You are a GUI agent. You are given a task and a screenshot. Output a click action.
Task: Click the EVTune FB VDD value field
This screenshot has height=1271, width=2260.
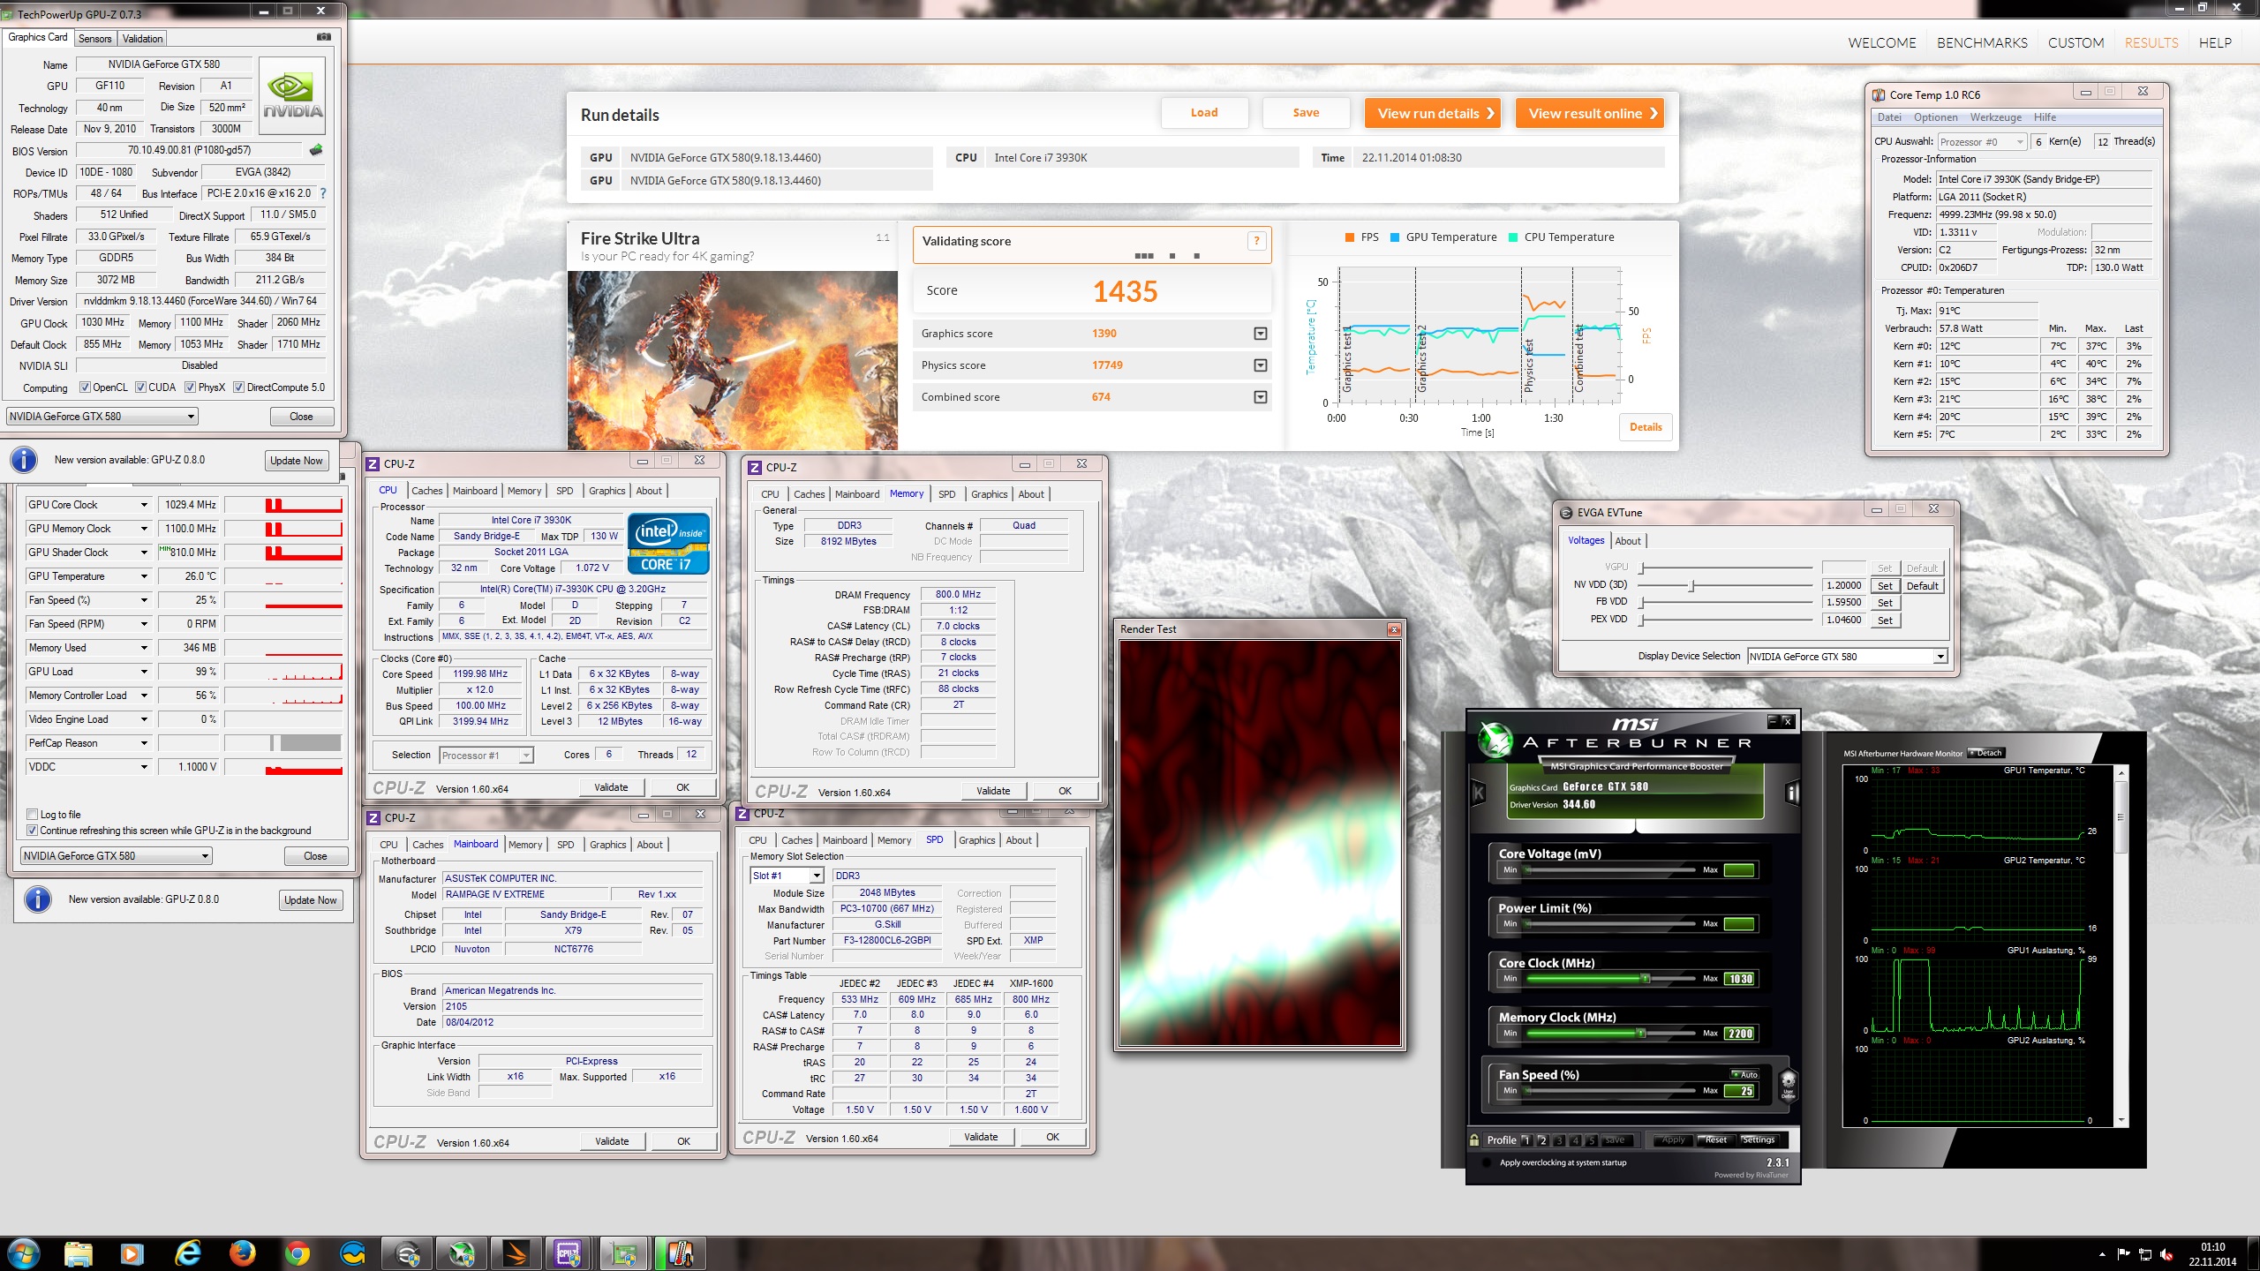[1844, 603]
